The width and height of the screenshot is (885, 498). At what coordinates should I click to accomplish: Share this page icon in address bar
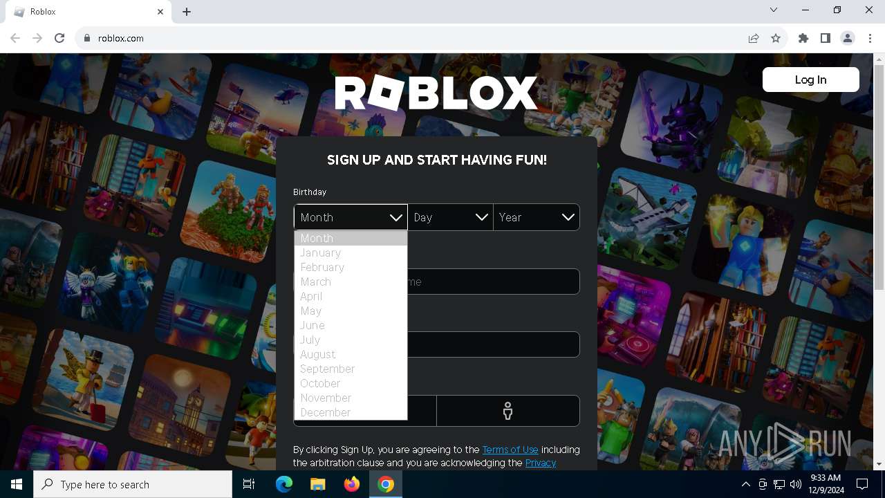[x=754, y=38]
